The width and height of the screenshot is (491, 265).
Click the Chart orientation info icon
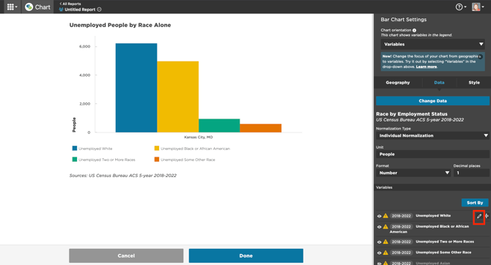pos(414,30)
